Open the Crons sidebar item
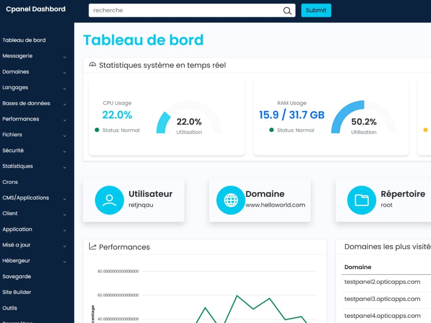Screen dimensions: 431x323 [10, 182]
